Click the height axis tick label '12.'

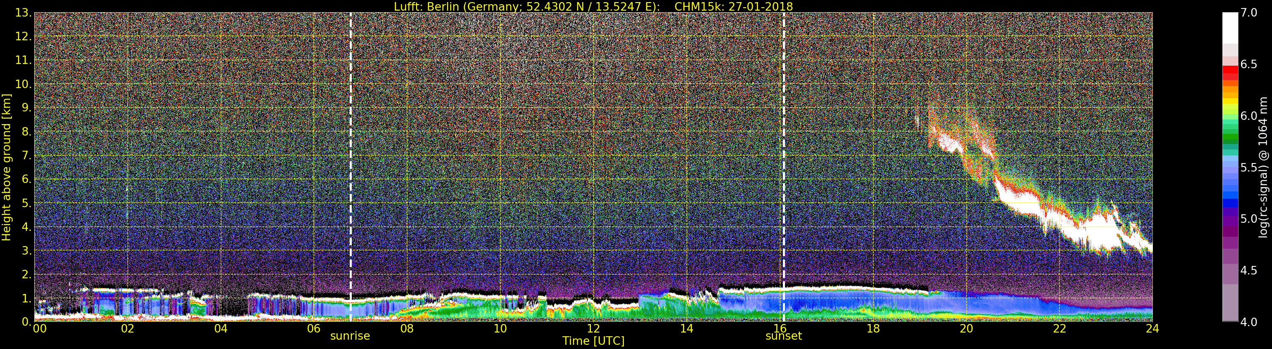(23, 36)
